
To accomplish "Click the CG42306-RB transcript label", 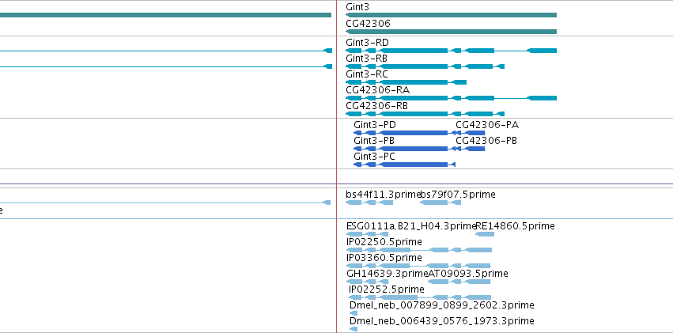I will 377,106.
